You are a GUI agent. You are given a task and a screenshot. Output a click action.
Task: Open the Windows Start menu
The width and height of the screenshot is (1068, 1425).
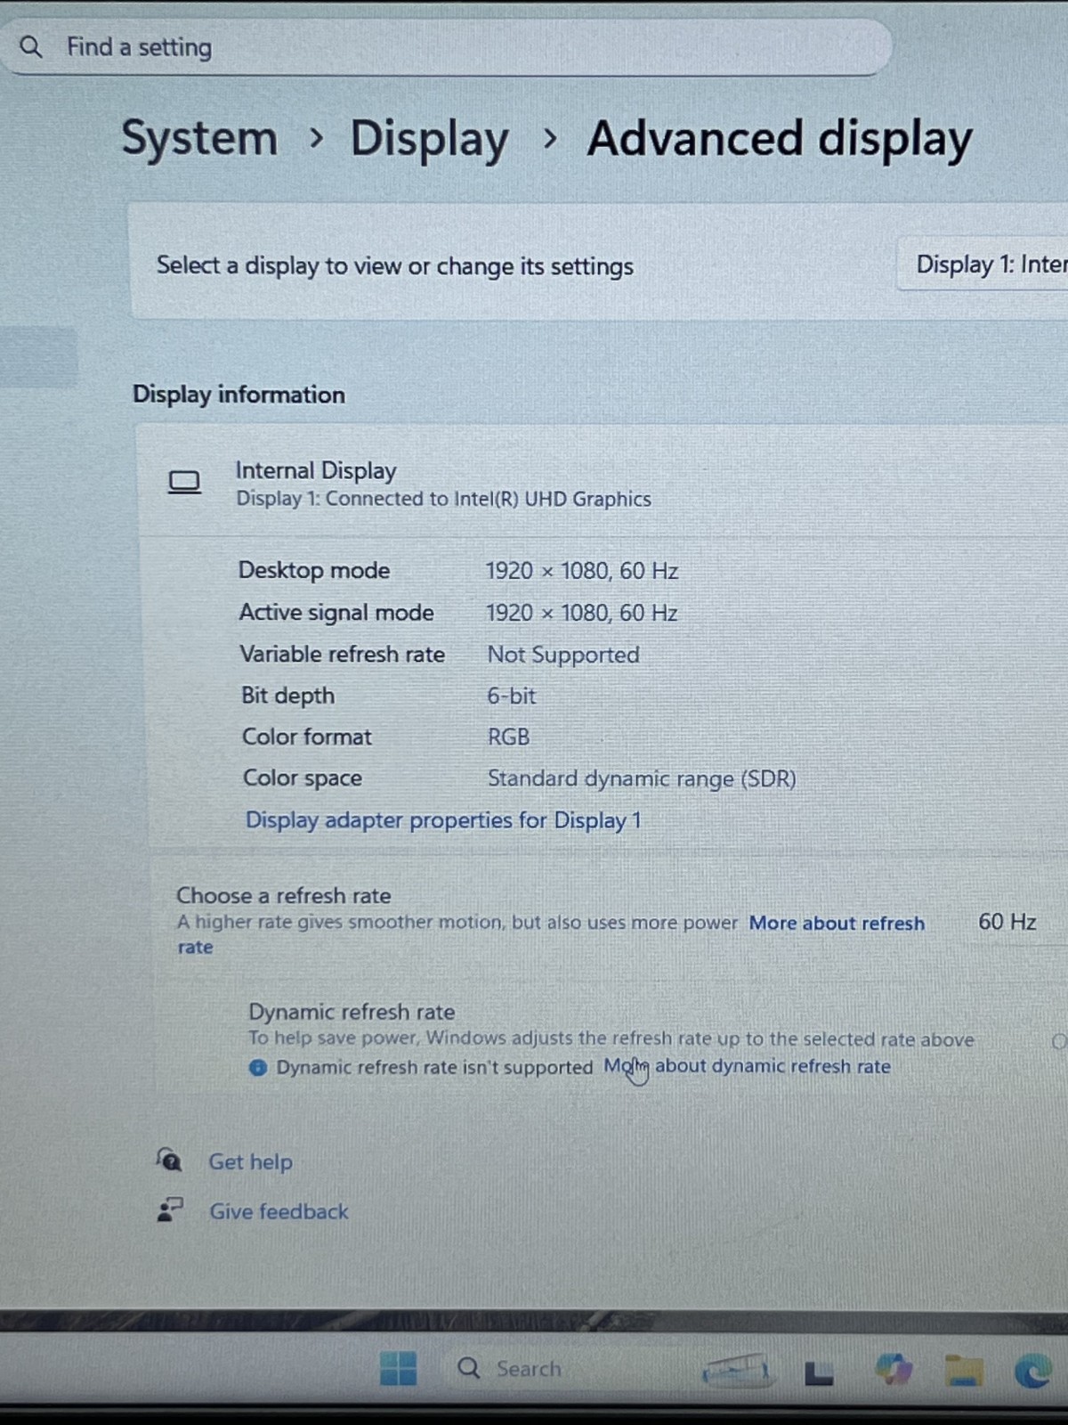click(x=398, y=1368)
